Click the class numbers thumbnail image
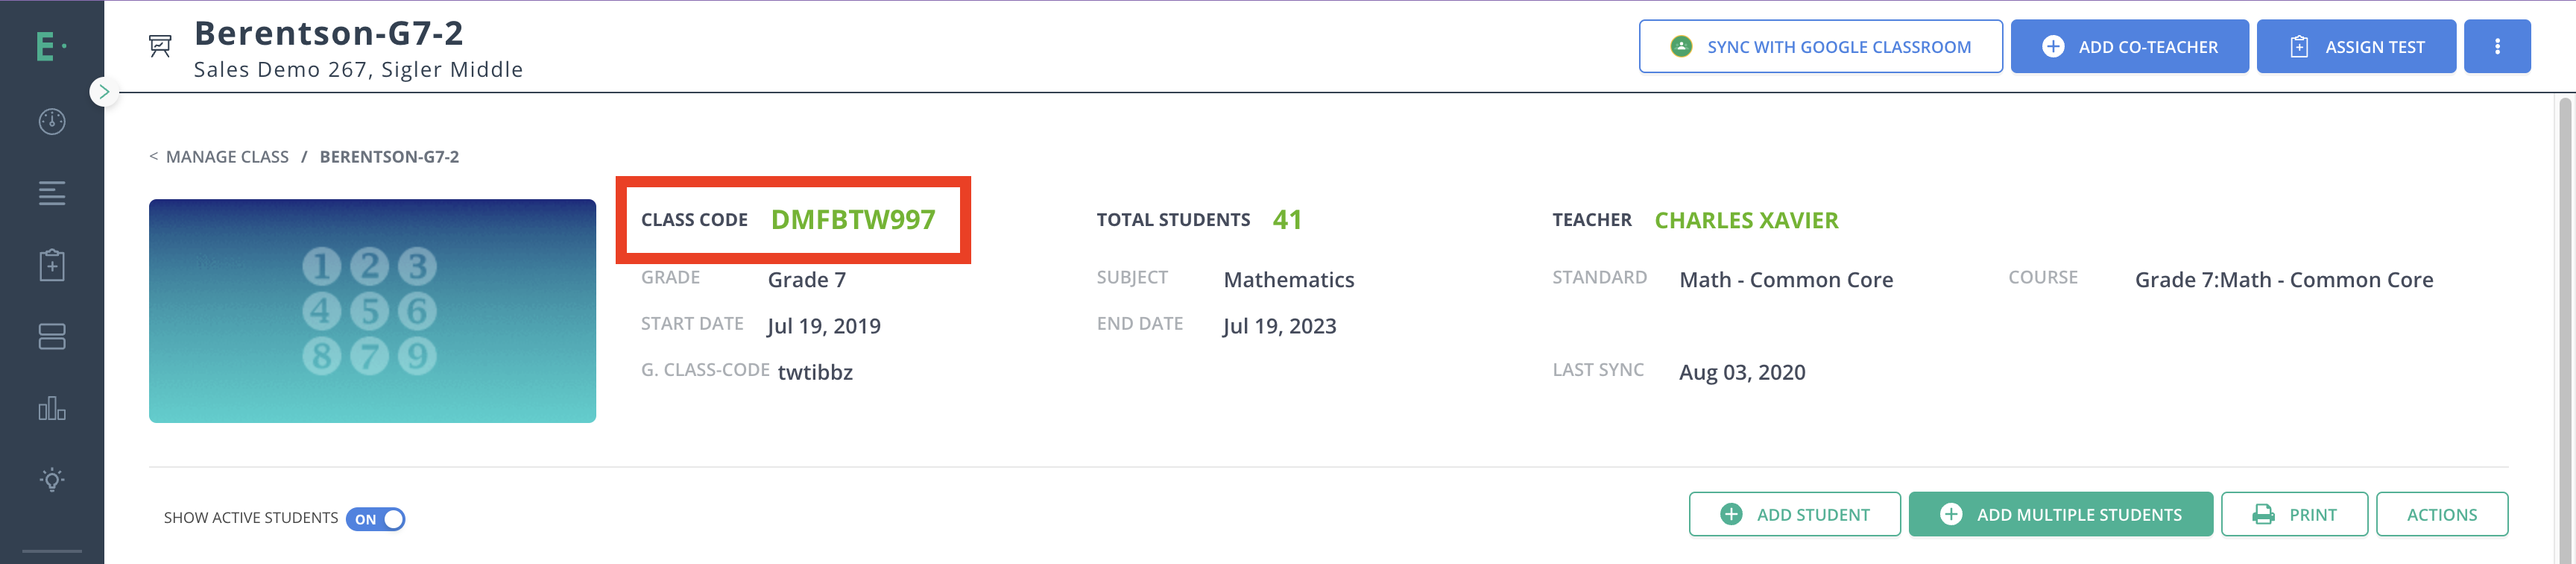The image size is (2576, 564). pyautogui.click(x=372, y=311)
